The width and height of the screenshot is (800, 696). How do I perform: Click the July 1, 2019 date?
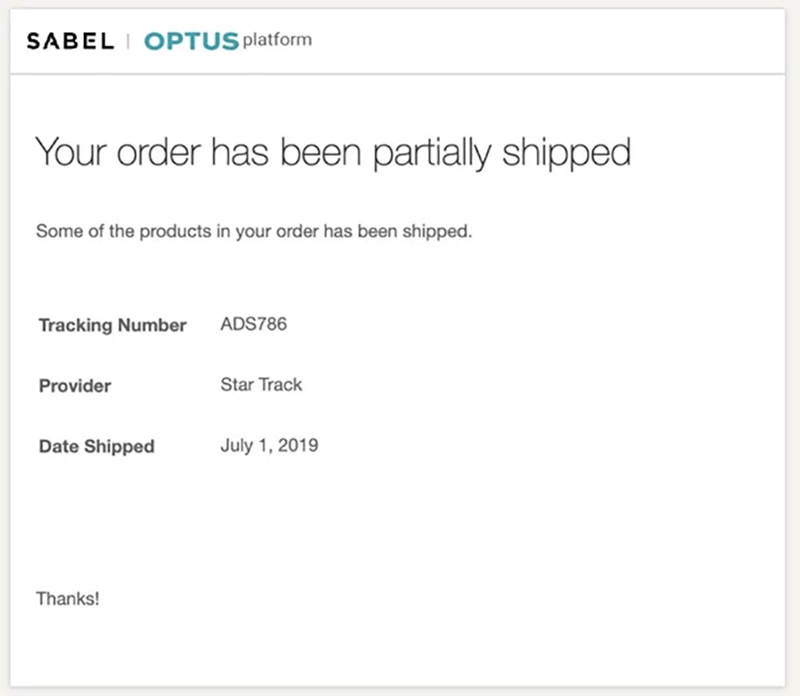(269, 446)
